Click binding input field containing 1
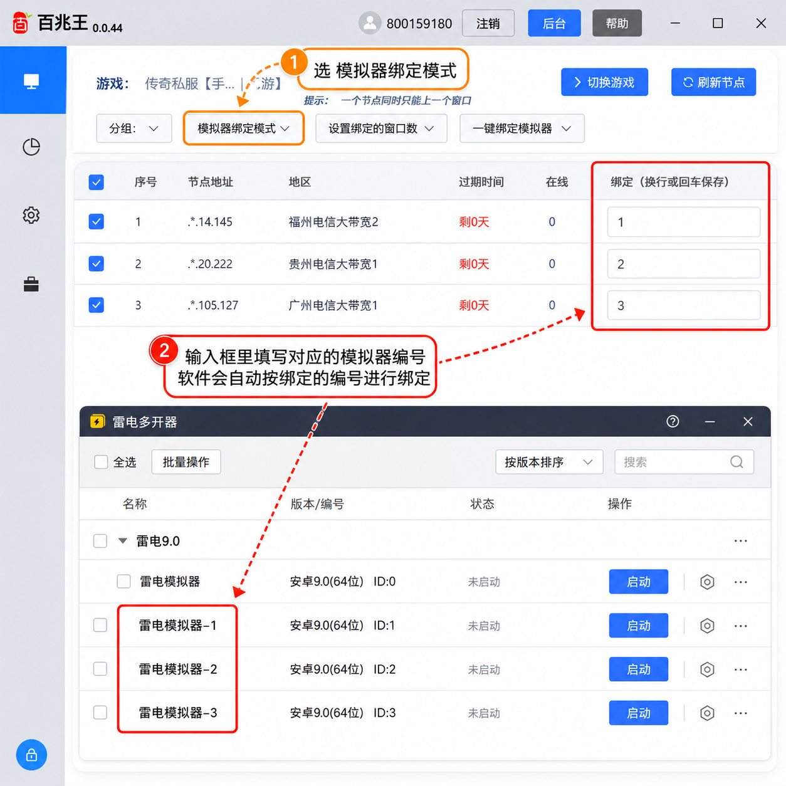 (684, 222)
